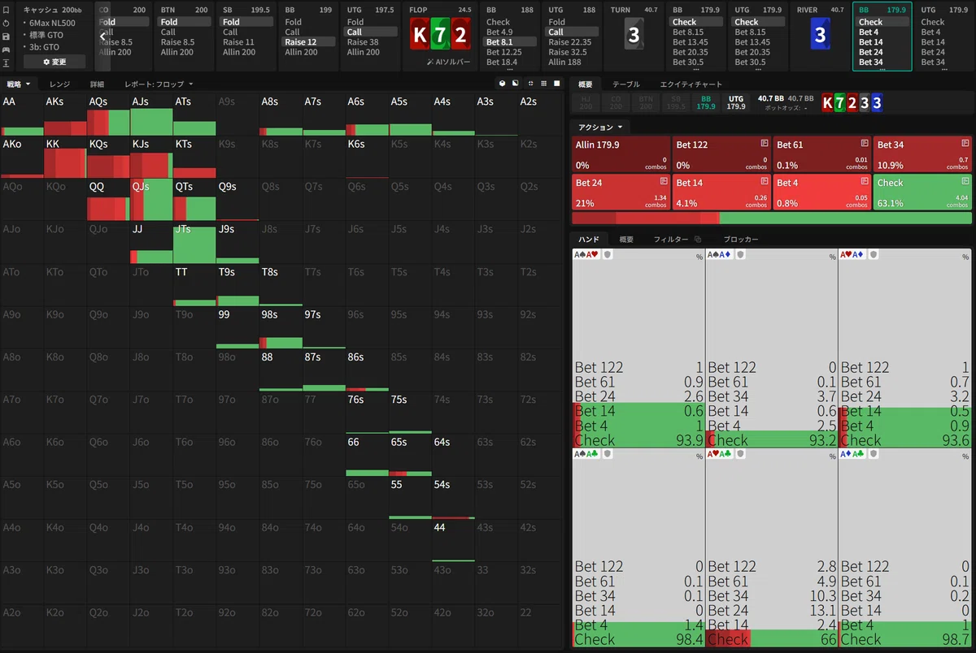
Task: Expand more options under river UTG column
Action: pyautogui.click(x=944, y=69)
